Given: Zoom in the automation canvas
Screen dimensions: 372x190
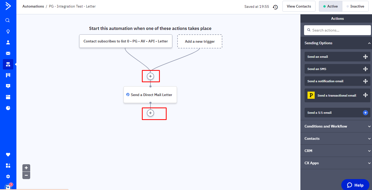Looking at the screenshot, I should click(26, 168).
